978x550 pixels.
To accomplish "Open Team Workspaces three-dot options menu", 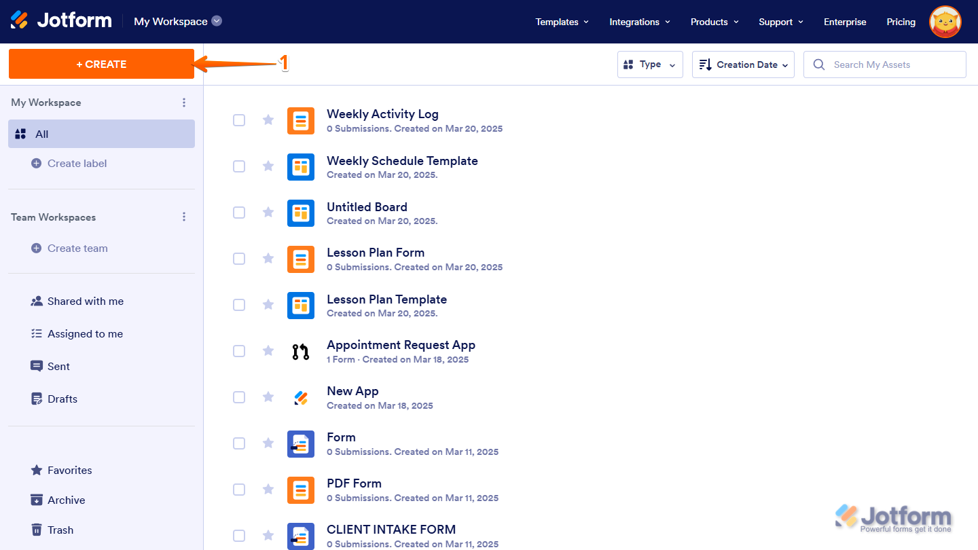I will pos(183,217).
